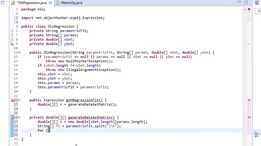261x146 pixels.
Task: Click 'package ols;' on line 1
Action: [x=33, y=9]
